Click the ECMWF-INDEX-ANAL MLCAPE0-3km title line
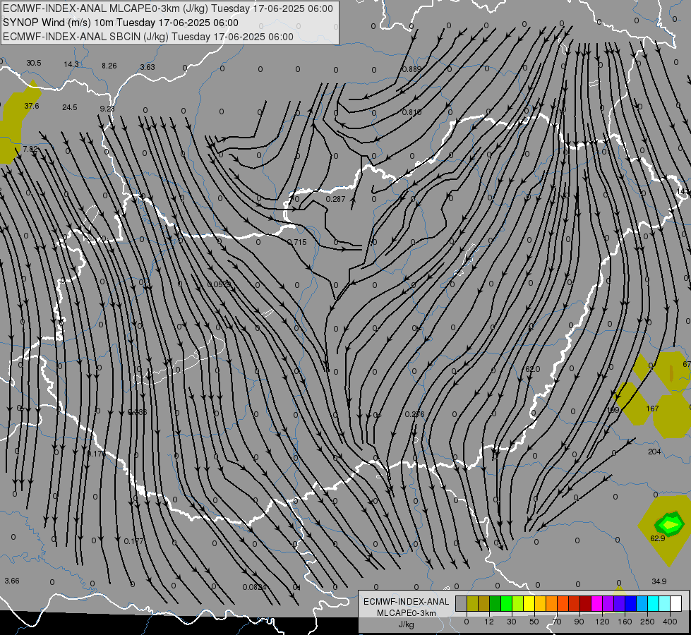691x635 pixels. 168,8
